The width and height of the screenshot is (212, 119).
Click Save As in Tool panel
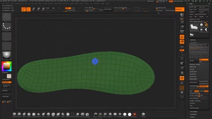pyautogui.click(x=204, y=7)
